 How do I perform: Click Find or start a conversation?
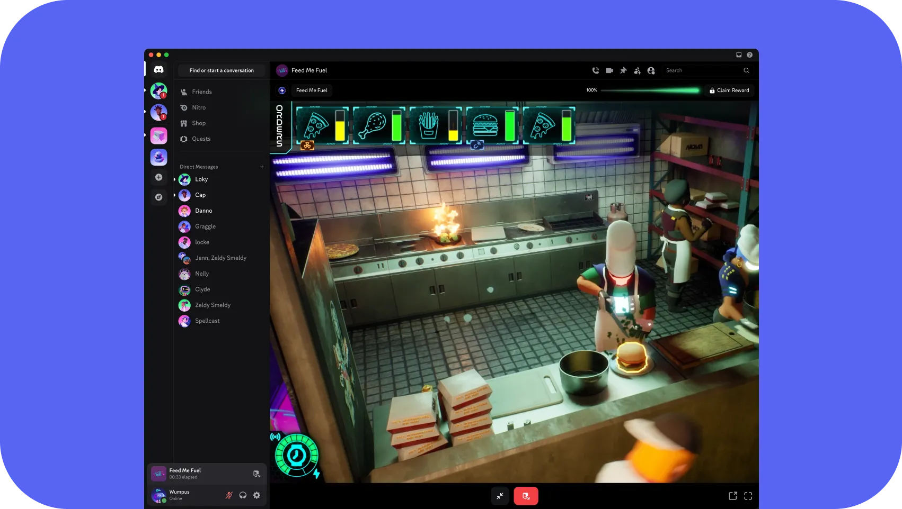coord(222,70)
